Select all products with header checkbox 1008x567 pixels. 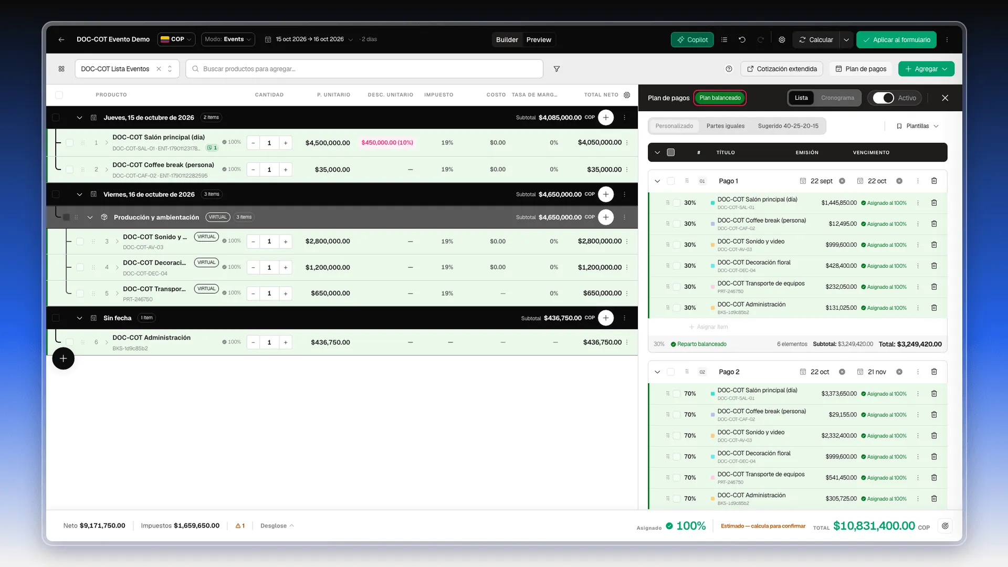pyautogui.click(x=59, y=95)
